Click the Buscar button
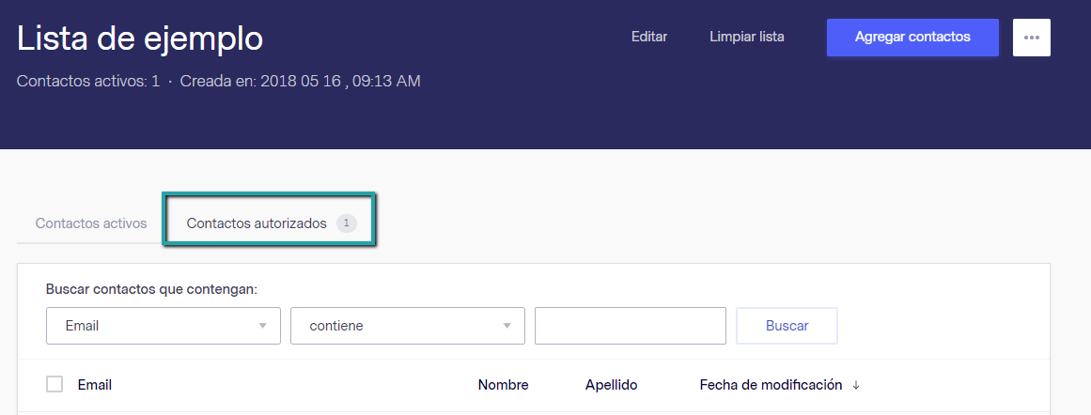Image resolution: width=1091 pixels, height=415 pixels. point(787,326)
